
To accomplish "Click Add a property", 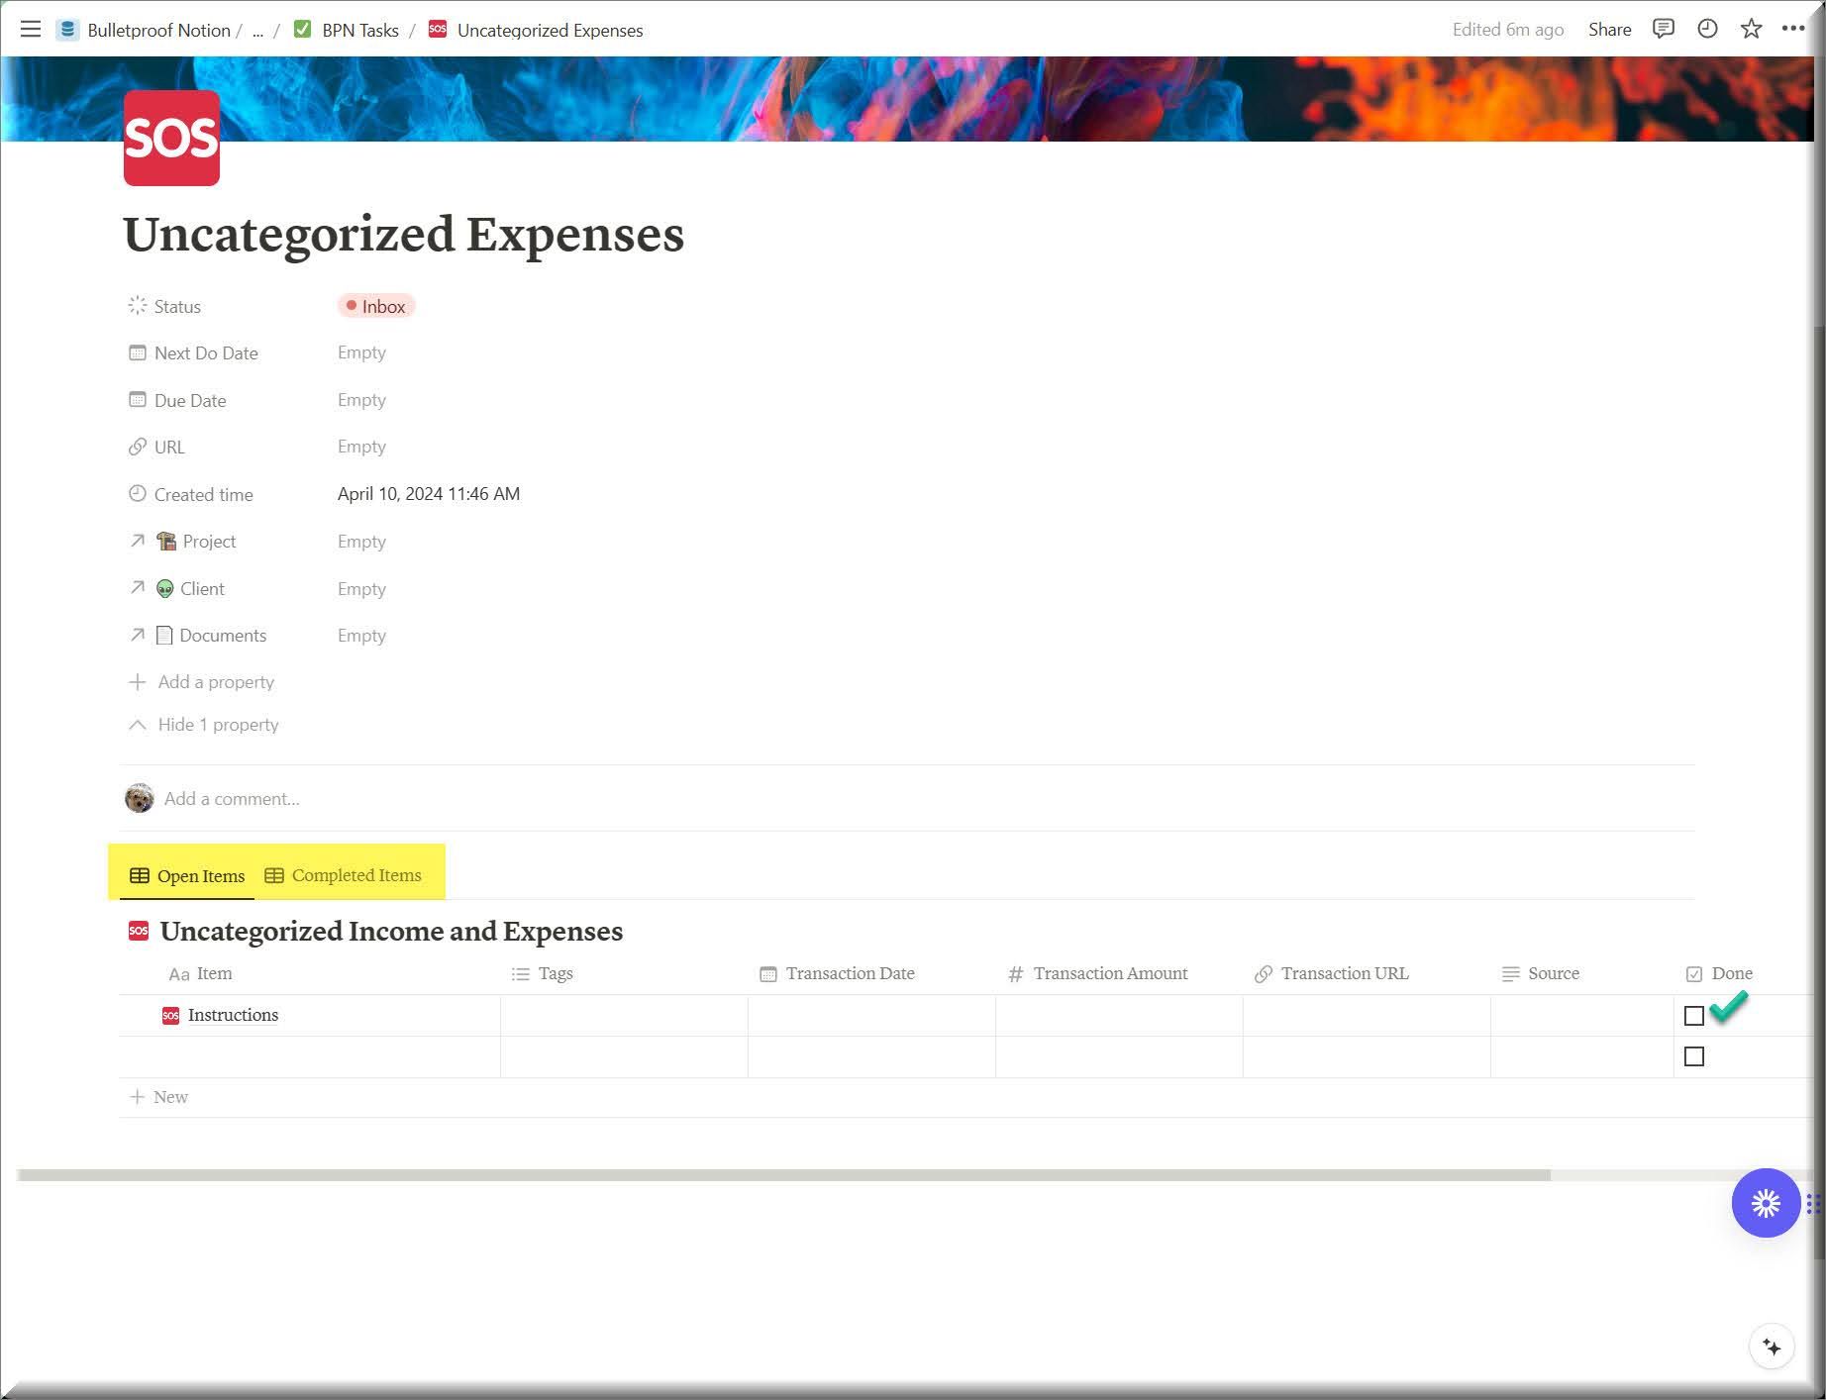I will coord(201,682).
